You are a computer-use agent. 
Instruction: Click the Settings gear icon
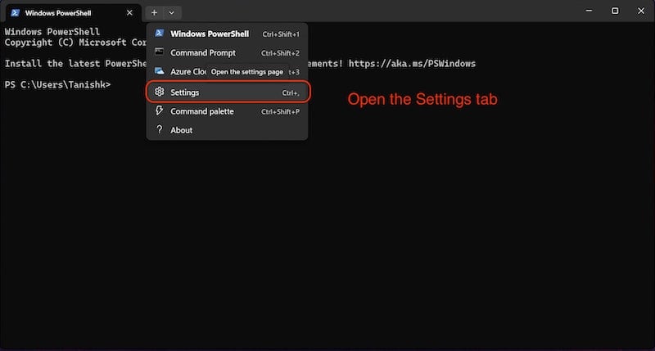pos(159,92)
